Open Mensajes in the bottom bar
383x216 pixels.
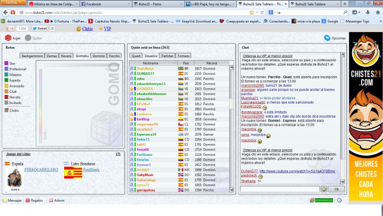coord(12,201)
